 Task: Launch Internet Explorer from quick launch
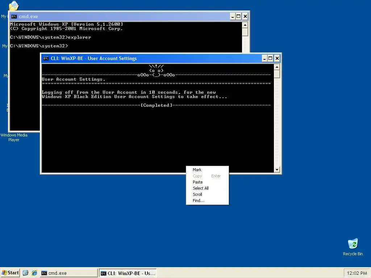(x=34, y=273)
